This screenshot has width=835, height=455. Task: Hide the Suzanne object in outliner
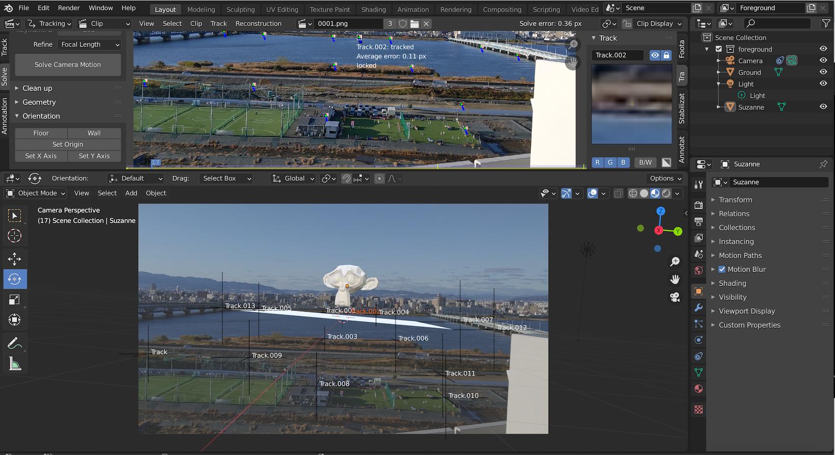coord(823,107)
